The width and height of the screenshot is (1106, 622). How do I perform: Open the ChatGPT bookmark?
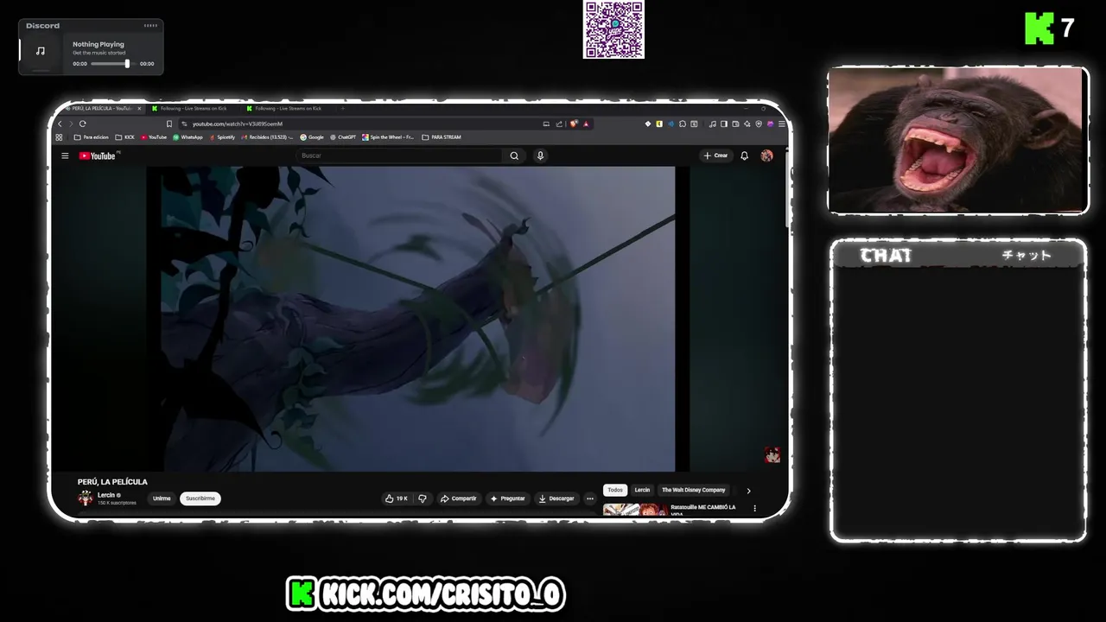pos(343,136)
